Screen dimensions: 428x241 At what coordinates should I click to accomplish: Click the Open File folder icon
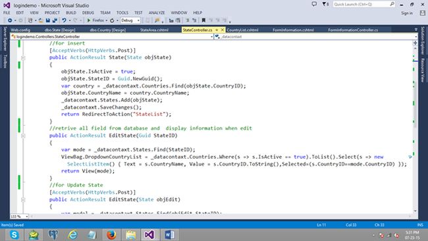[41, 20]
